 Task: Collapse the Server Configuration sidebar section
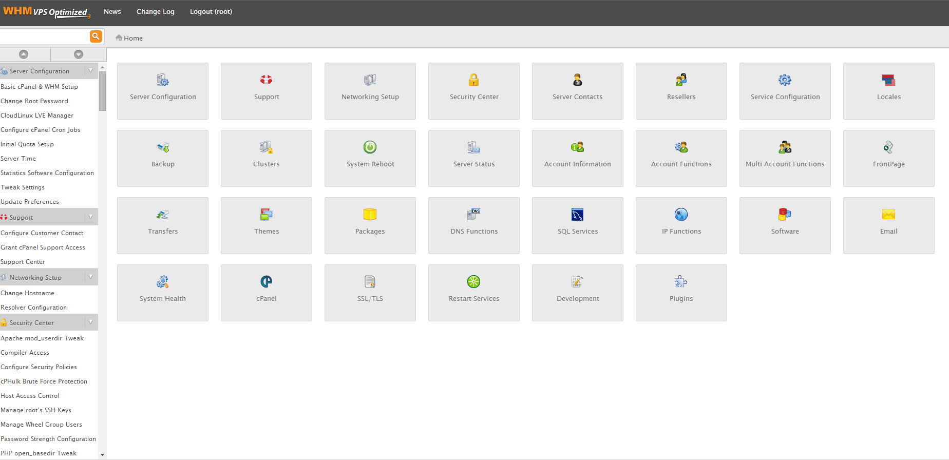click(x=91, y=71)
